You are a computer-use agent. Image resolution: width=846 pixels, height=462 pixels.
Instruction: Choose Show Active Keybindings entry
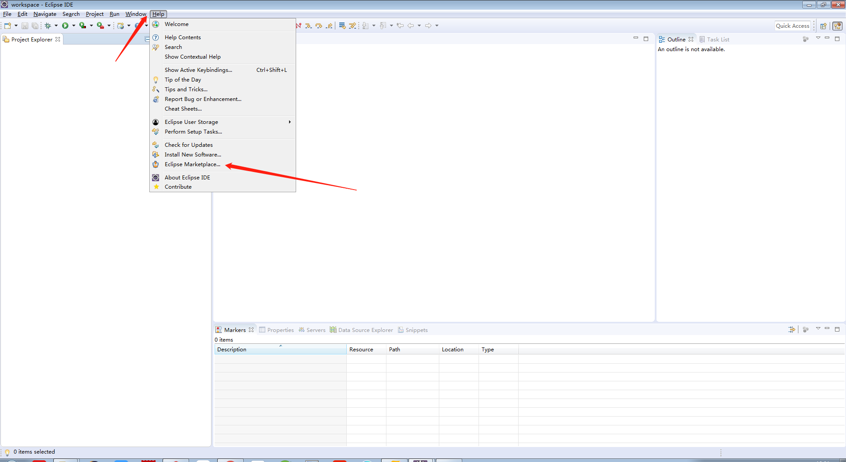[x=223, y=70]
